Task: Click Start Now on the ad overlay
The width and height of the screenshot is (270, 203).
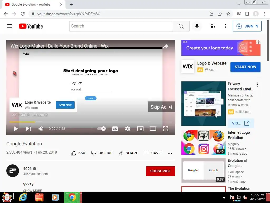Action: point(65,105)
